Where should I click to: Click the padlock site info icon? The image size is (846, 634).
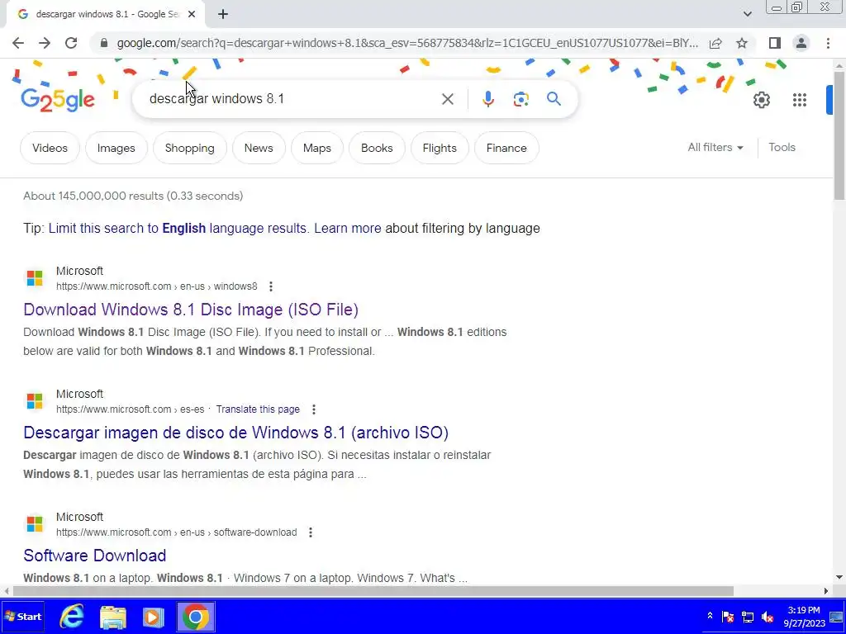tap(104, 43)
